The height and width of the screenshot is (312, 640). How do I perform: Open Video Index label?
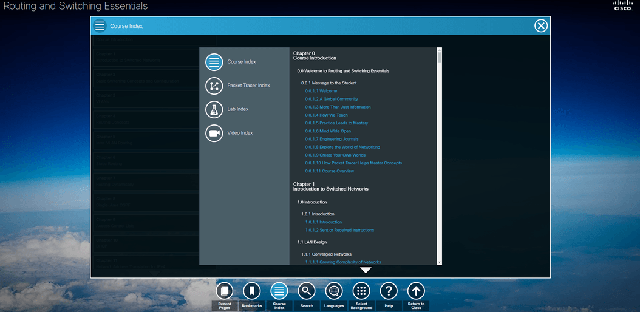coord(240,133)
